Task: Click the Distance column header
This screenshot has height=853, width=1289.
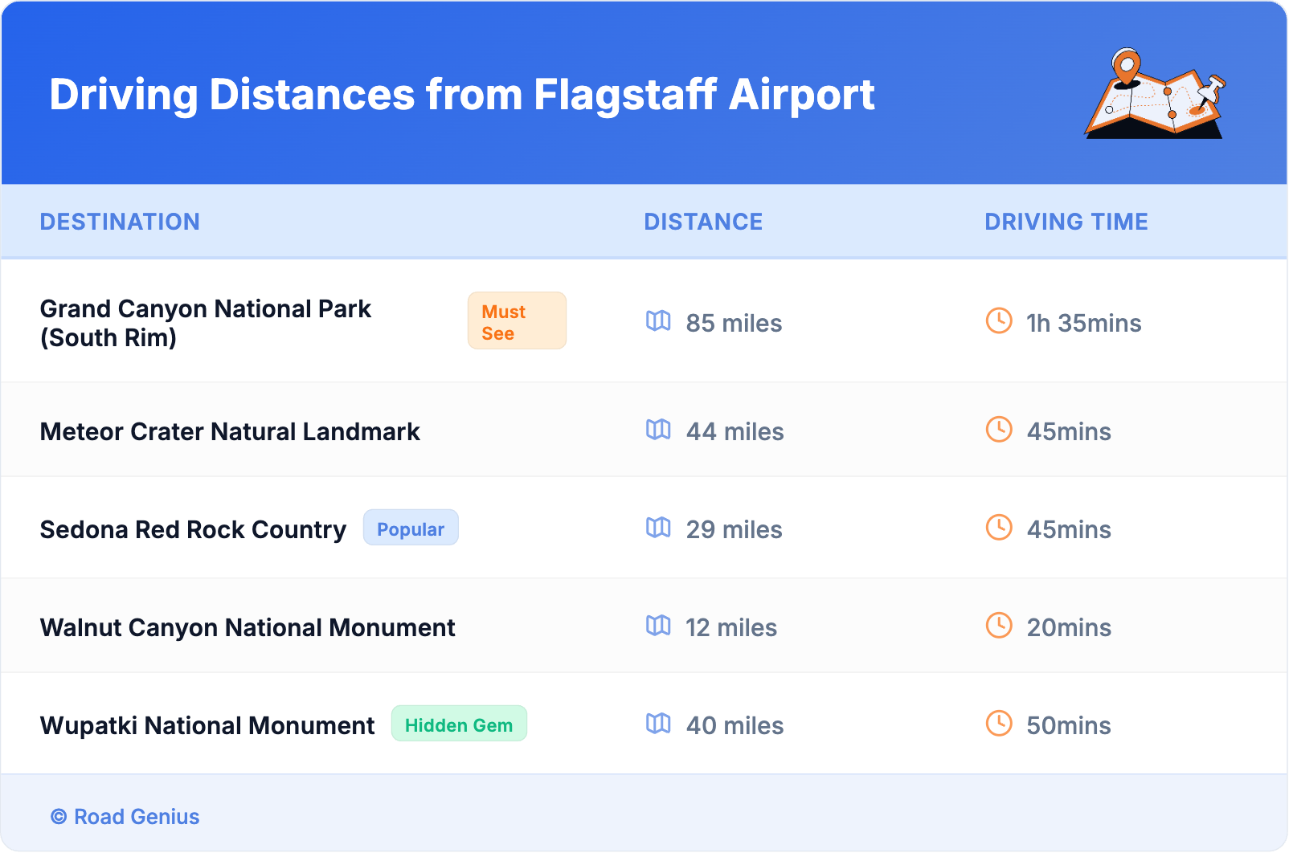Action: pyautogui.click(x=703, y=222)
